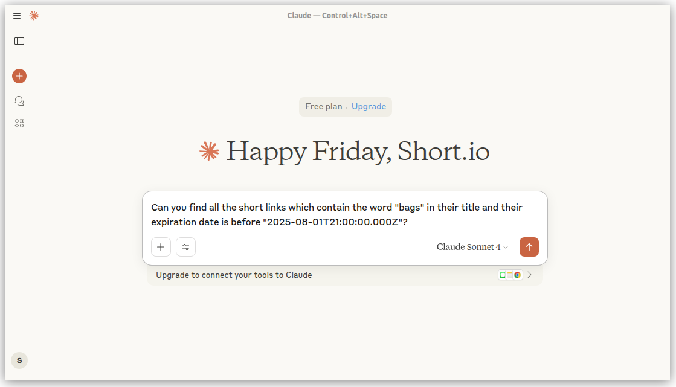Open the hamburger menu in title bar
This screenshot has height=387, width=676.
point(17,16)
